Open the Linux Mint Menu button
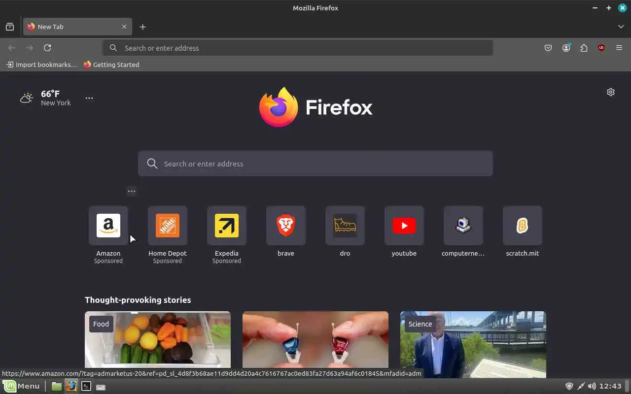Screen dimensions: 631x394 pos(22,386)
